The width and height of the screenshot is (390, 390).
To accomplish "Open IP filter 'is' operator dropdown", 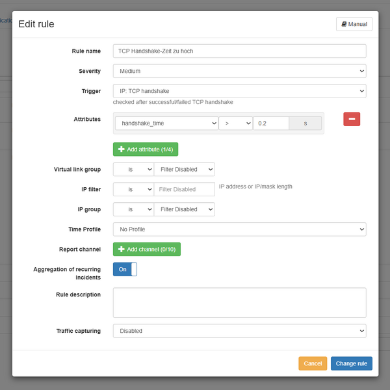I will [133, 189].
